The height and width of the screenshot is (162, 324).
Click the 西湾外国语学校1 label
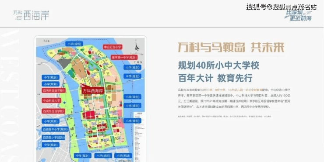[54, 90]
